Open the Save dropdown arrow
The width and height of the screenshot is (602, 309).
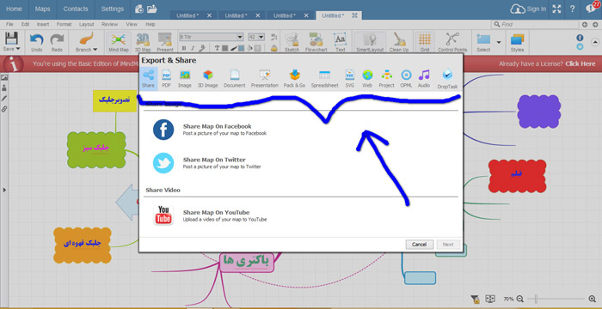[18, 49]
